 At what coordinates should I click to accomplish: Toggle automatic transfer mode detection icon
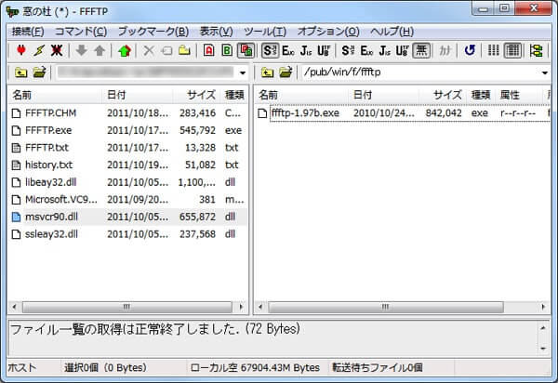tap(246, 50)
